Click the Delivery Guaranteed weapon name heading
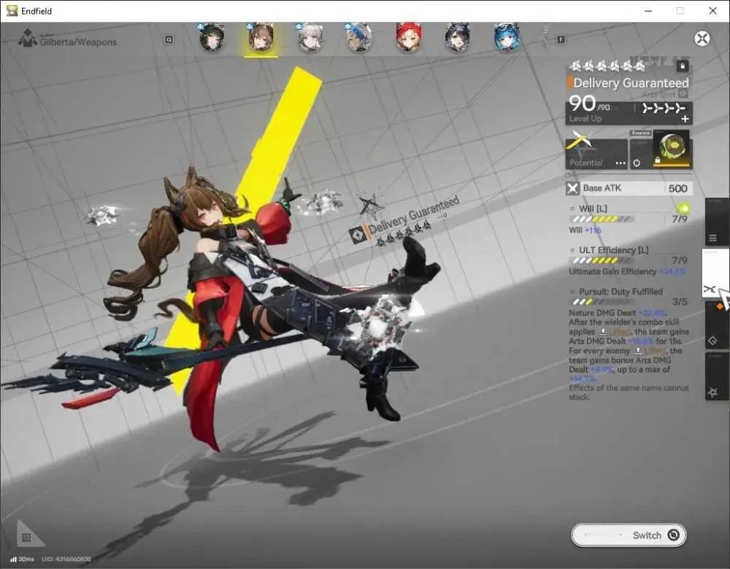Viewport: 730px width, 569px height. pyautogui.click(x=631, y=83)
